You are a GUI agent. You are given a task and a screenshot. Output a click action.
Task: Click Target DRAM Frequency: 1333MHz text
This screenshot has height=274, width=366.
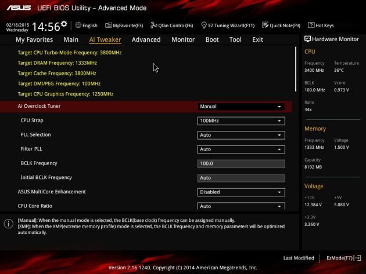click(x=57, y=63)
